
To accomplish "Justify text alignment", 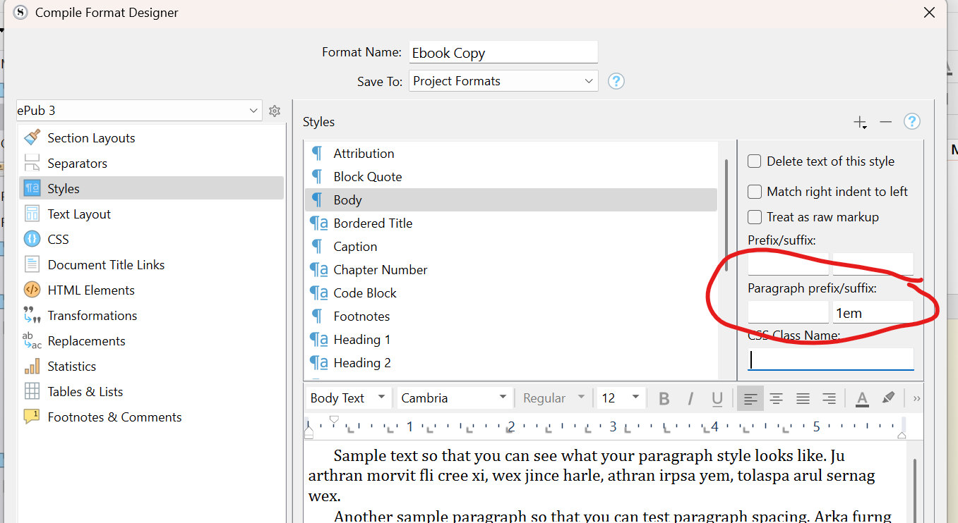I will pos(803,398).
